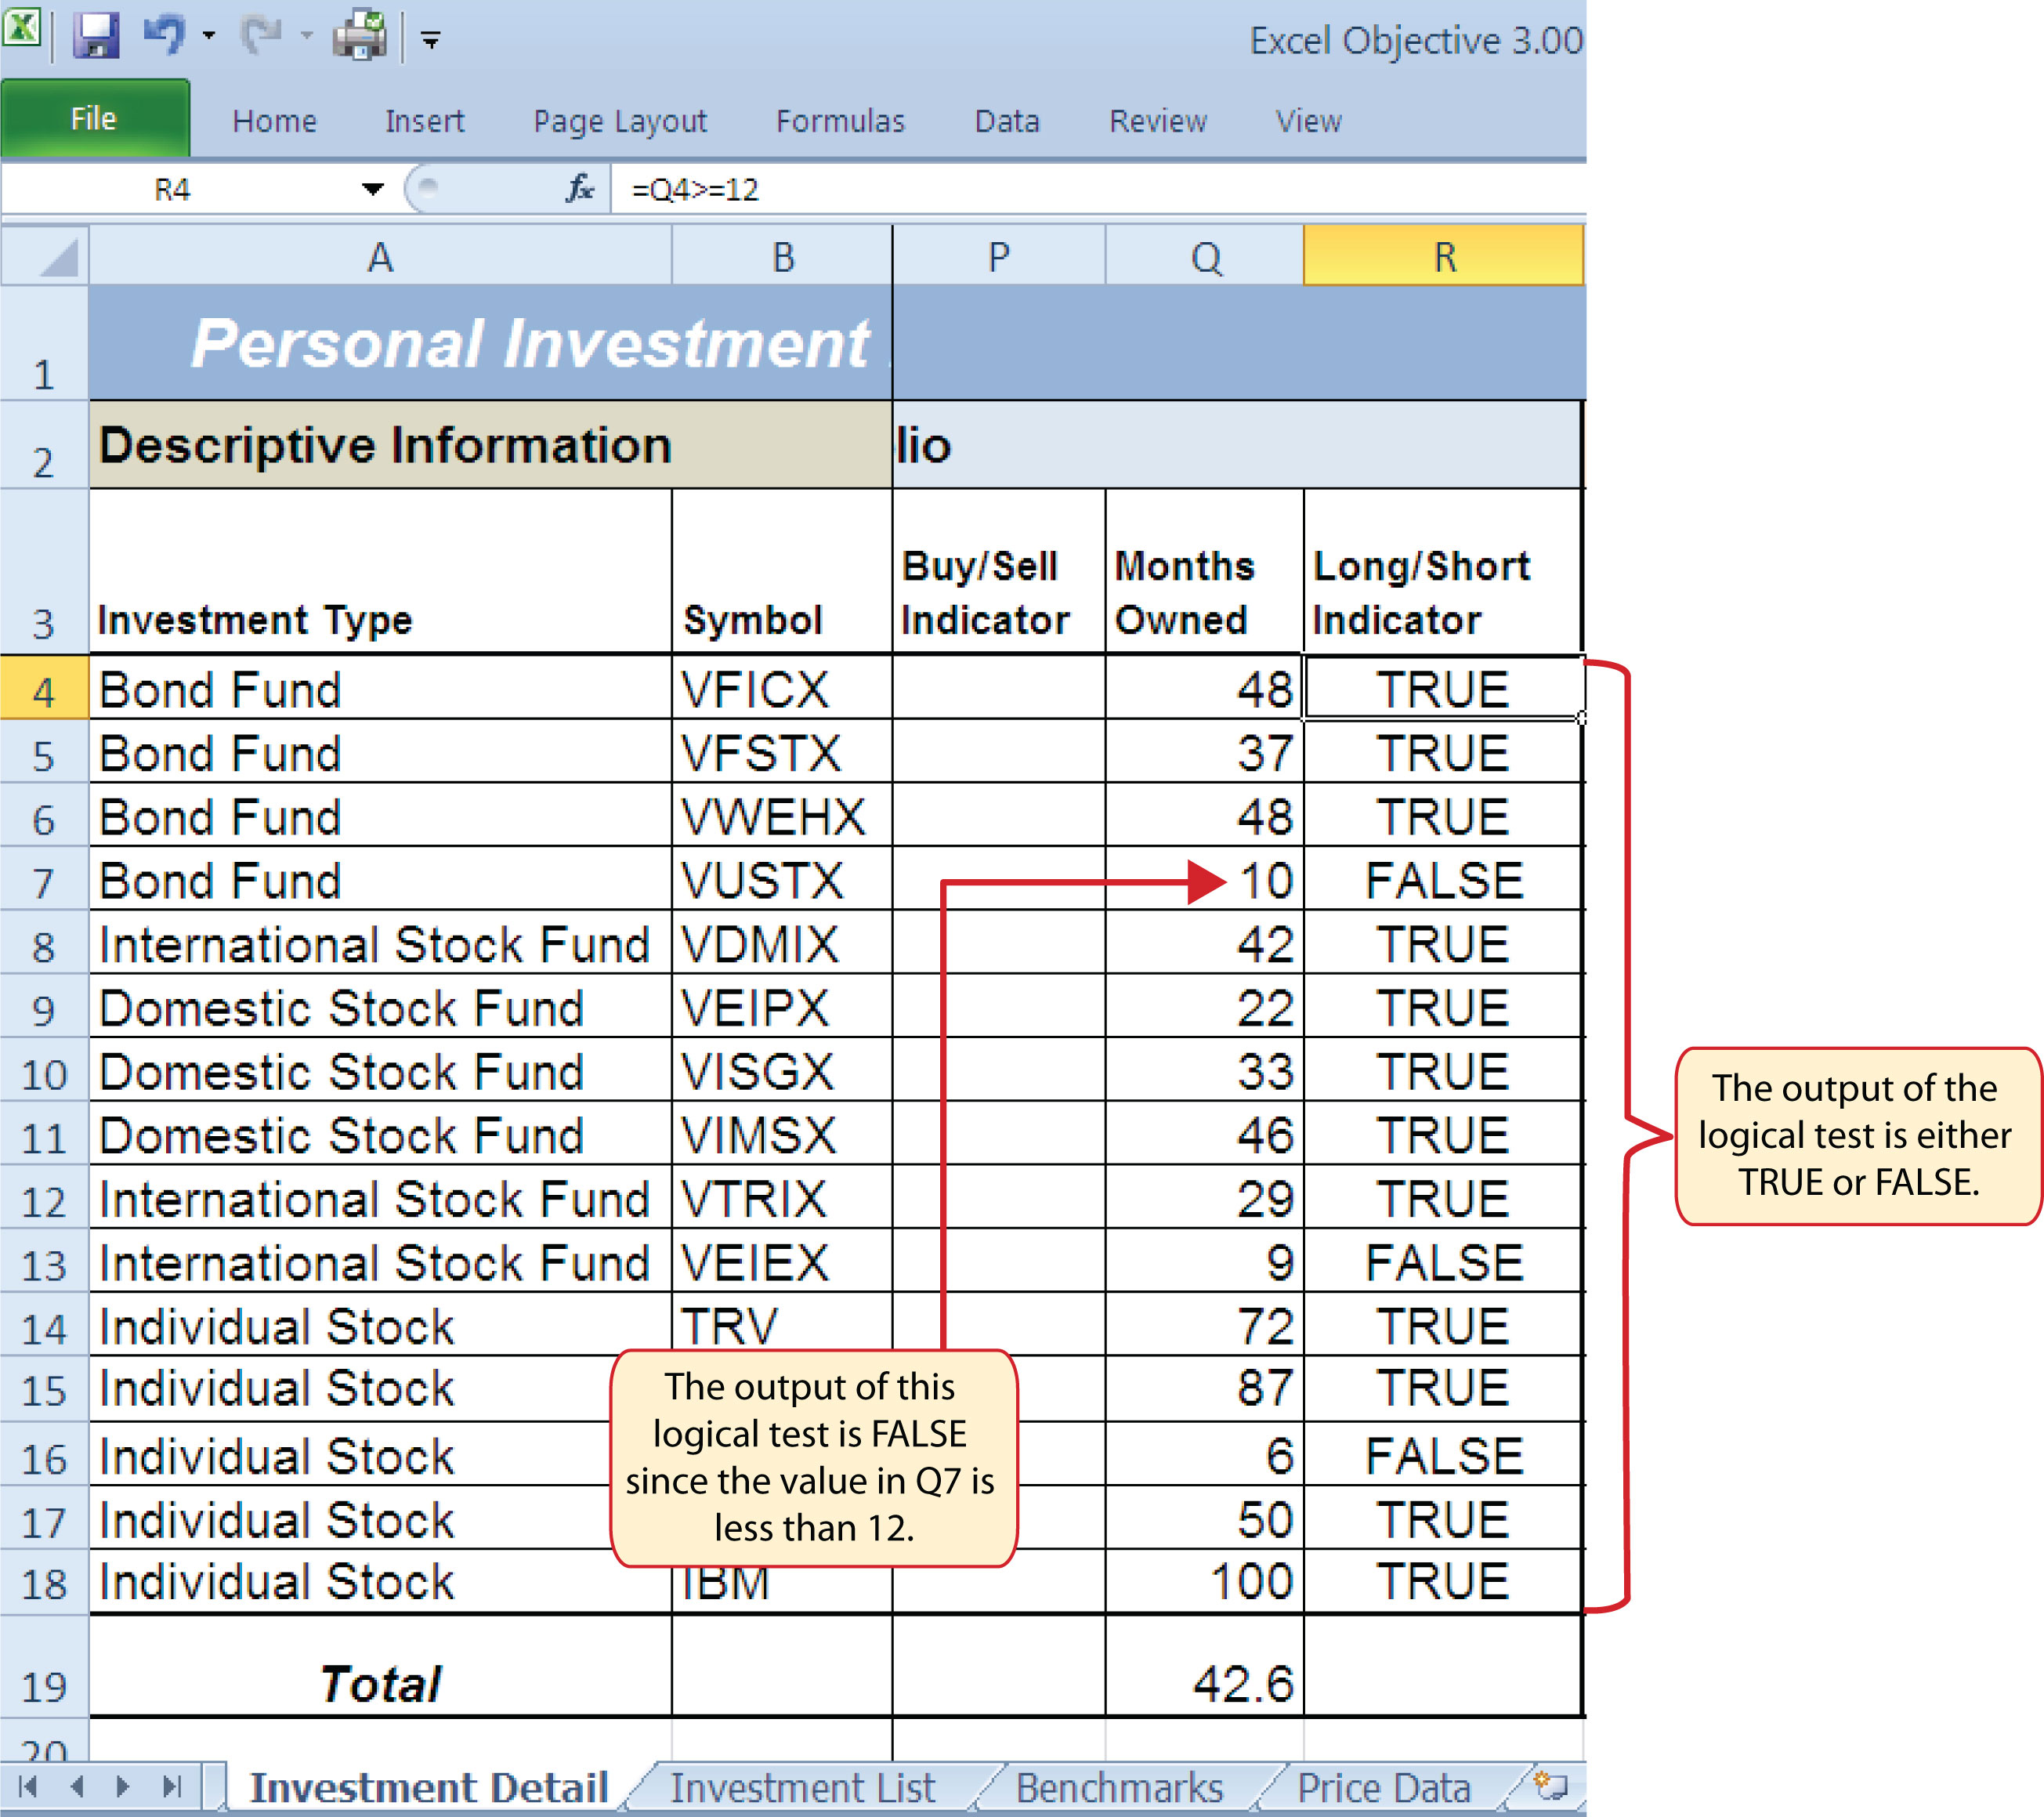Open the File tab
The image size is (2044, 1817).
point(95,118)
